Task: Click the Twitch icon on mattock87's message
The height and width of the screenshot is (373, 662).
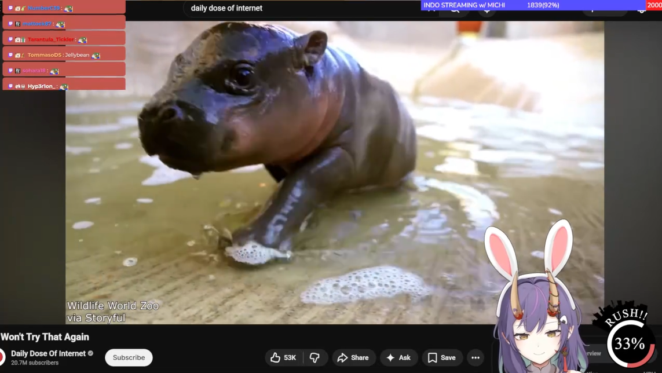Action: click(x=10, y=24)
